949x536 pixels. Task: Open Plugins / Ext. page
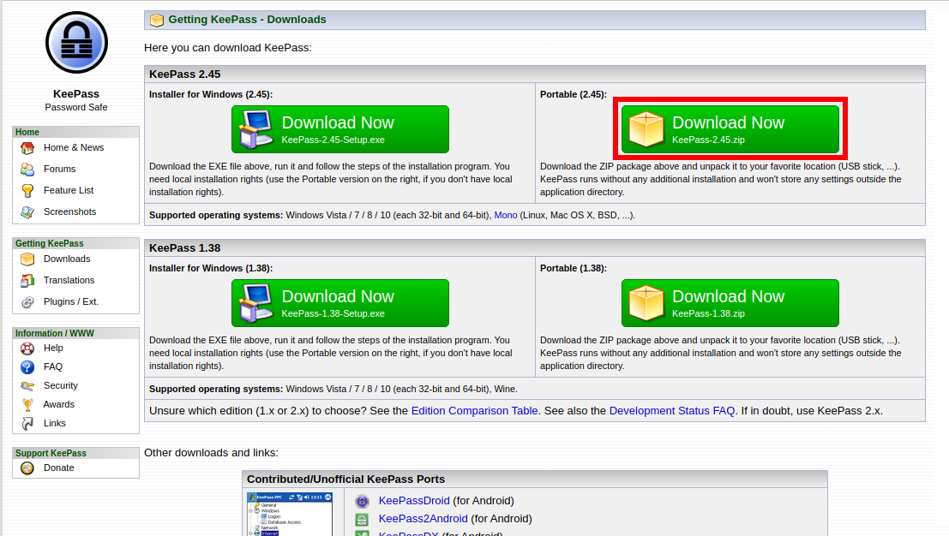[x=71, y=301]
